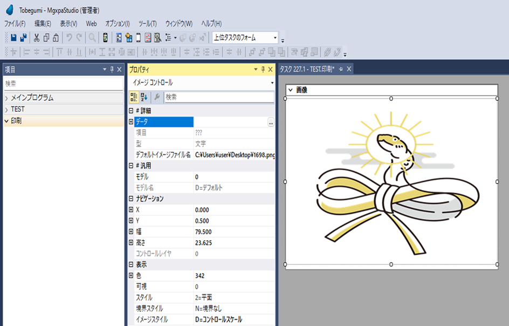Expand the メインプログラム tree node
This screenshot has height=326, width=509.
pos(6,98)
